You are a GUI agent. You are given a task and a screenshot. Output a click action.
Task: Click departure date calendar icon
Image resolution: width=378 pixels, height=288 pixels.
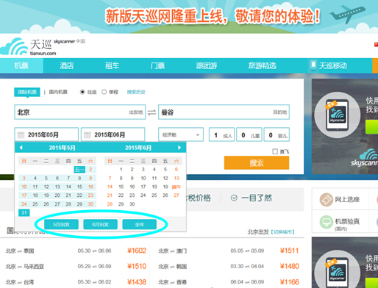click(21, 135)
